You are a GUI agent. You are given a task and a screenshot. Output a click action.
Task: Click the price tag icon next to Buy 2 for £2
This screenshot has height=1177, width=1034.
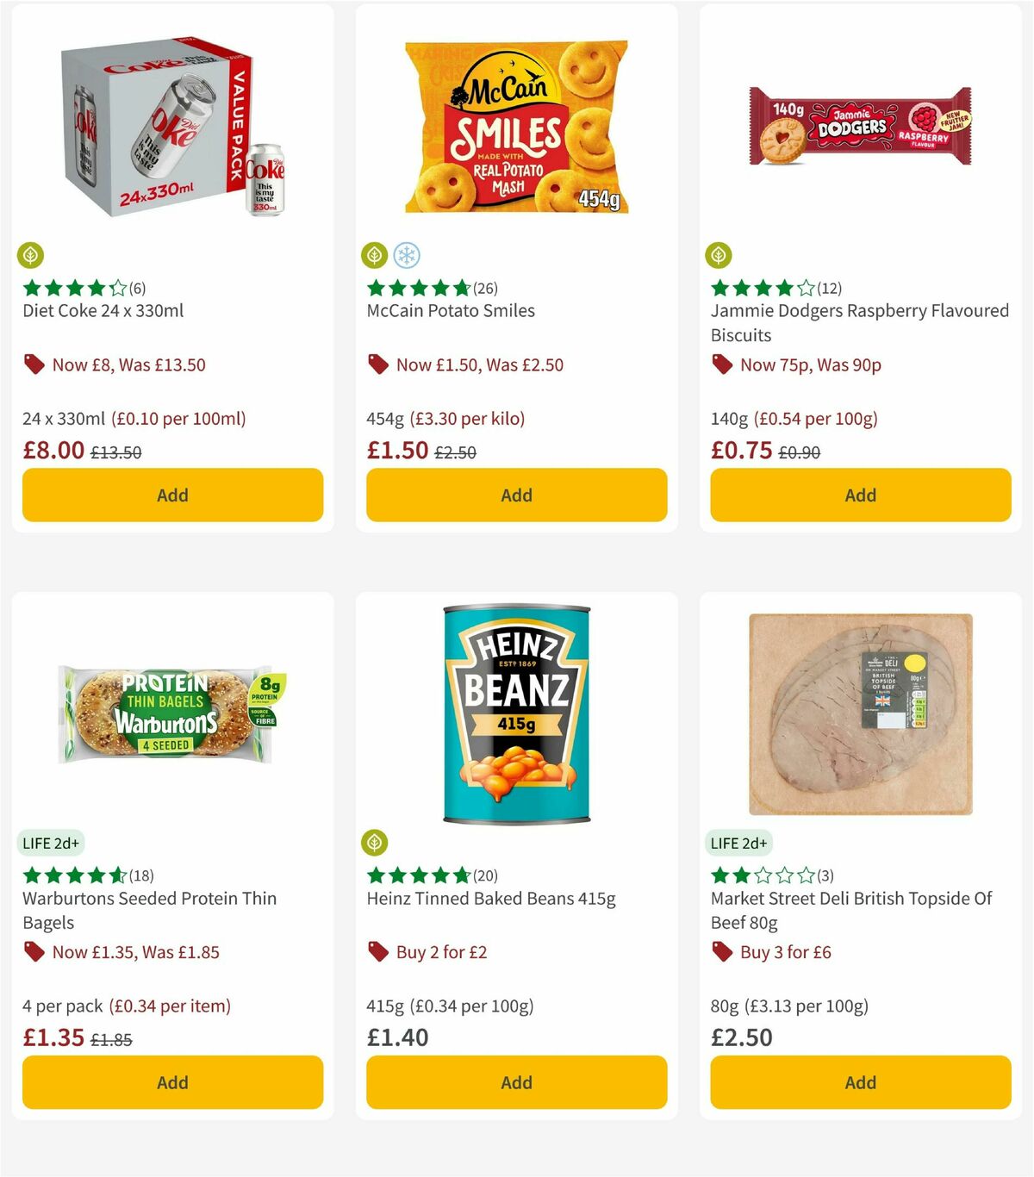[377, 952]
